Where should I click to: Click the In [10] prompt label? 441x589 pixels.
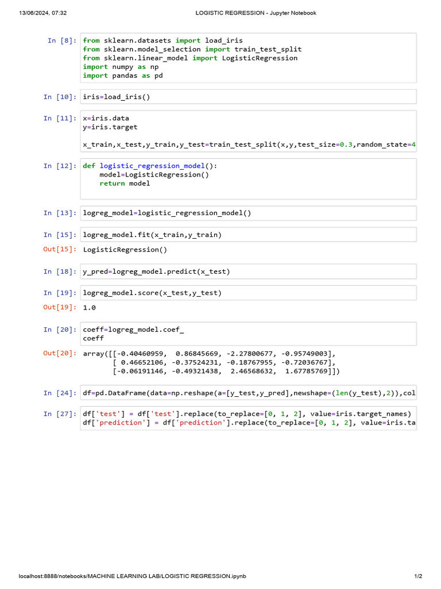tap(60, 97)
